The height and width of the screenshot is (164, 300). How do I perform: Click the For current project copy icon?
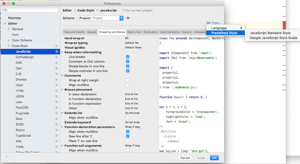click(x=123, y=10)
